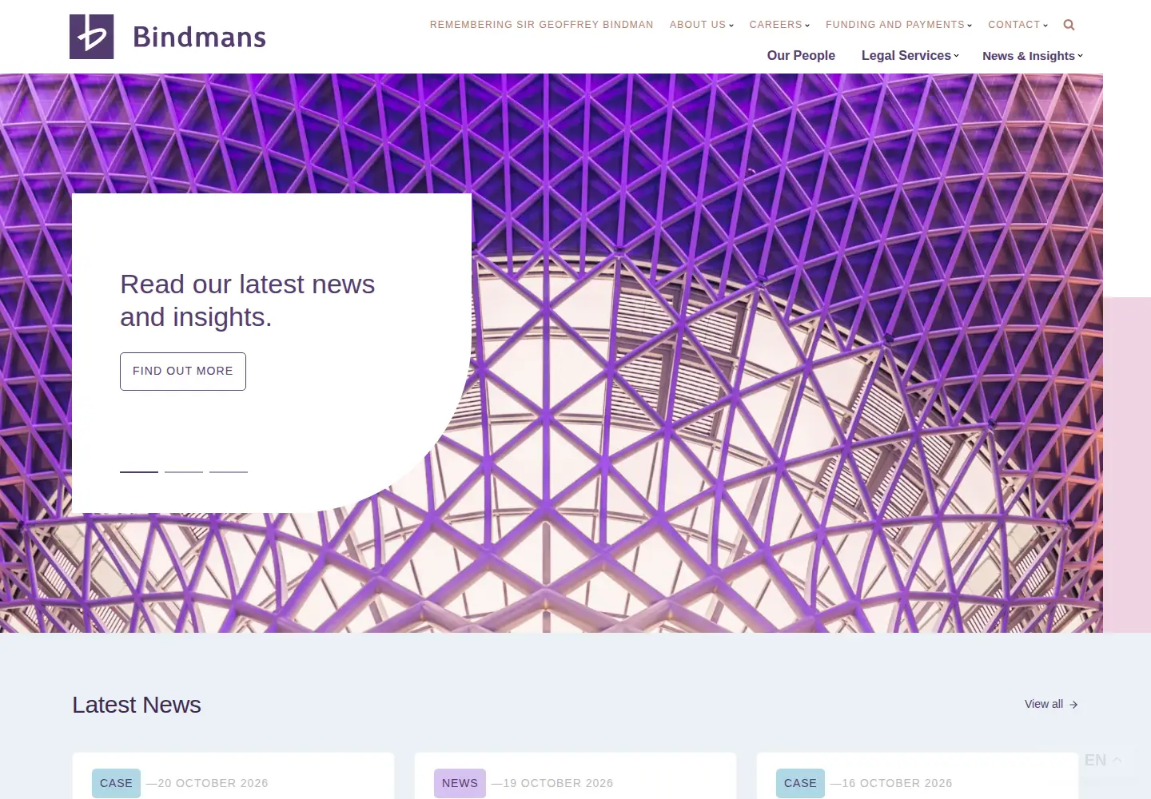Open the Our People page
Image resolution: width=1151 pixels, height=799 pixels.
pos(801,55)
